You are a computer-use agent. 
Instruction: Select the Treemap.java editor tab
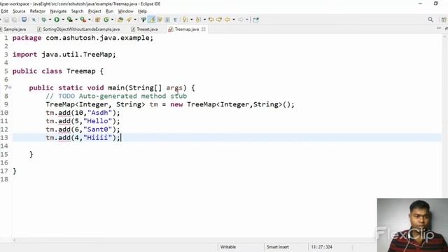click(187, 29)
